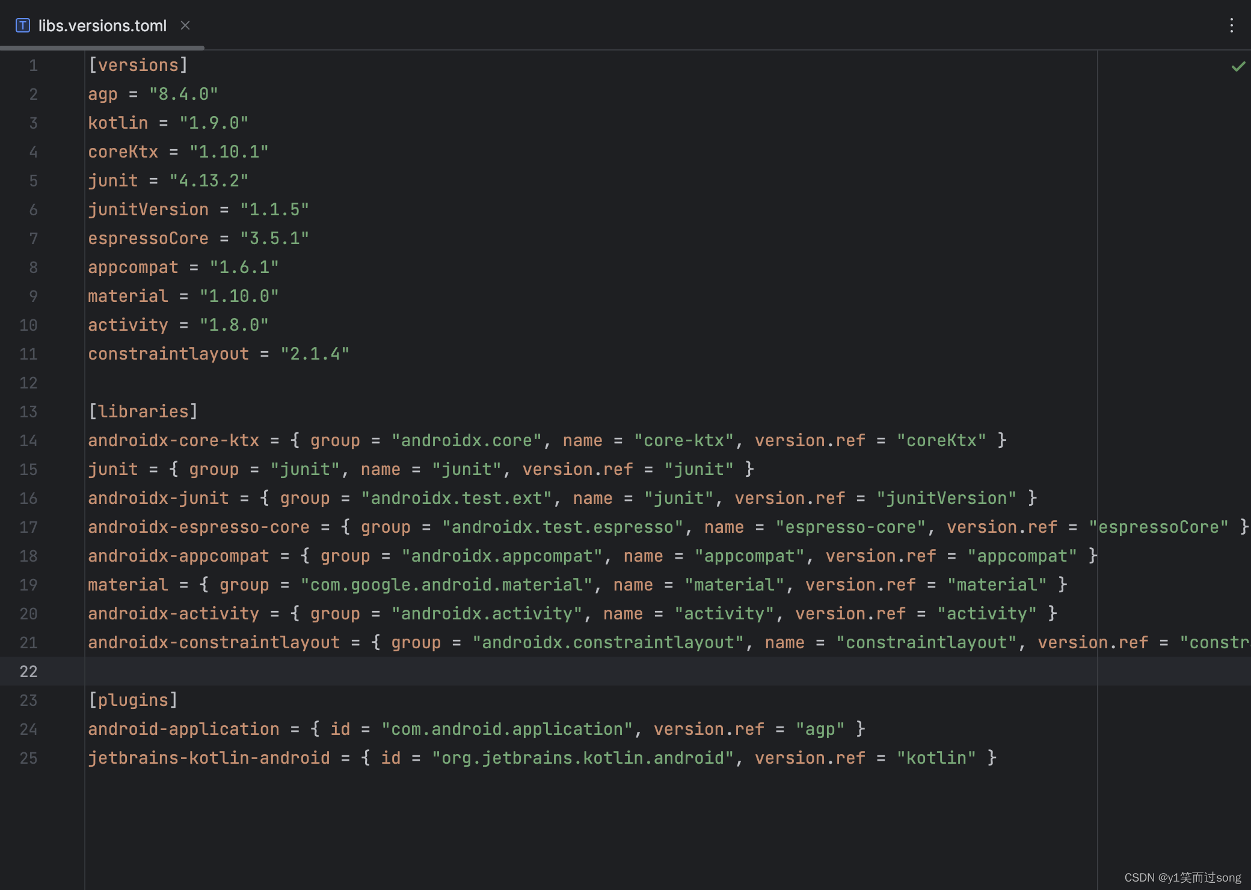Click the jetbrains-kotlin-android plugin key
The width and height of the screenshot is (1251, 890).
[x=209, y=758]
